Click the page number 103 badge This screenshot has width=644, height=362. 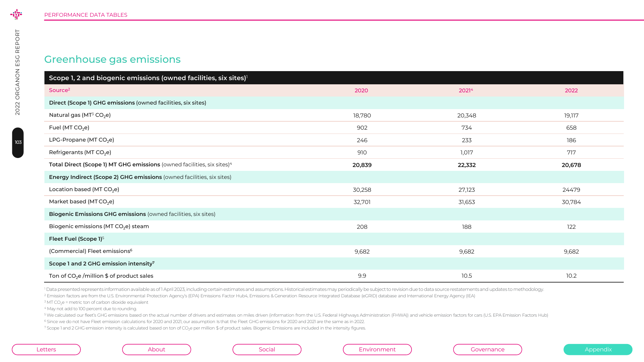click(18, 143)
